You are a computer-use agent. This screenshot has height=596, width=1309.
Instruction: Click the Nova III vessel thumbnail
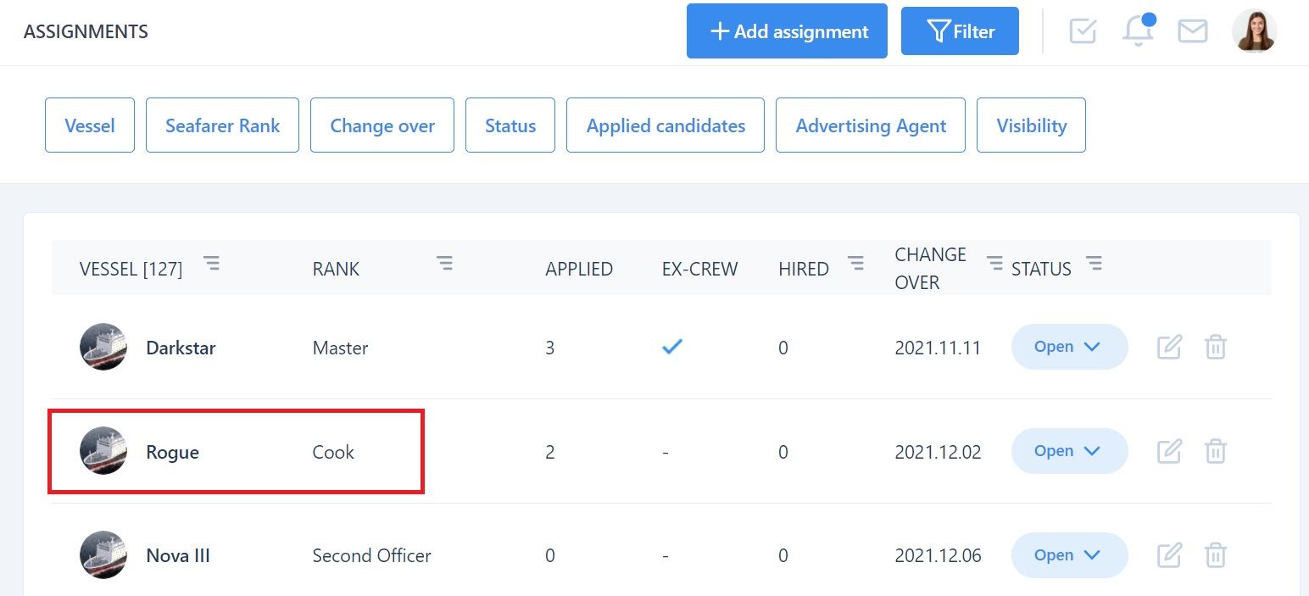pyautogui.click(x=103, y=555)
